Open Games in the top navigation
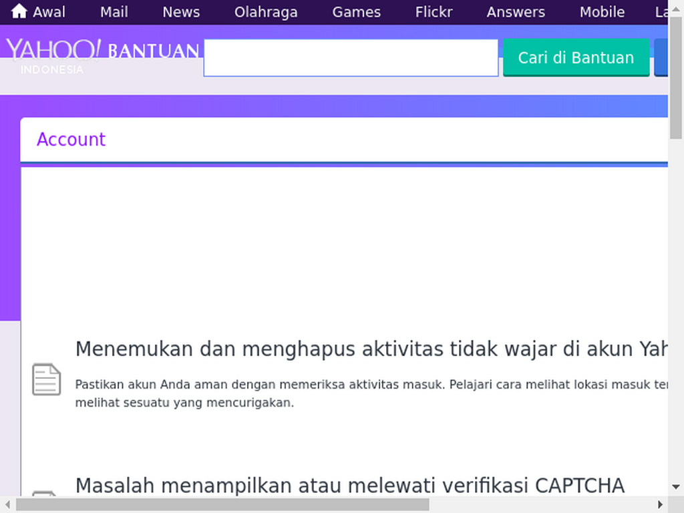The image size is (684, 513). coord(357,12)
